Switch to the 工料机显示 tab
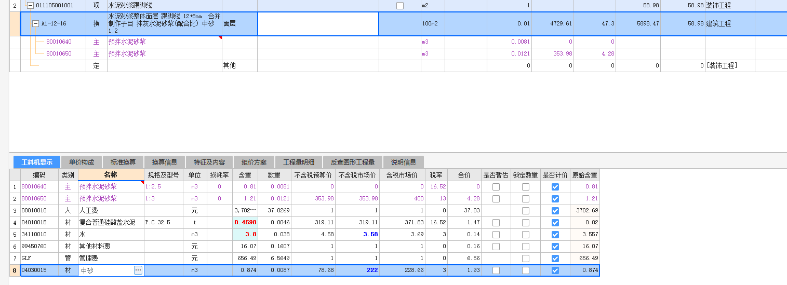This screenshot has height=285, width=787. 37,162
